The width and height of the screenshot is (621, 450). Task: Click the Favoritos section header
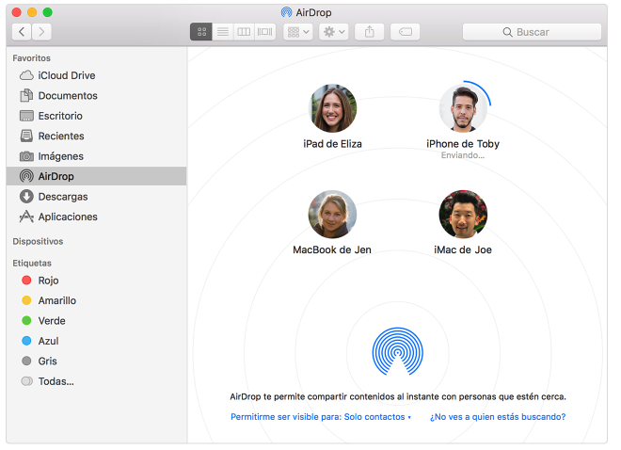[32, 58]
